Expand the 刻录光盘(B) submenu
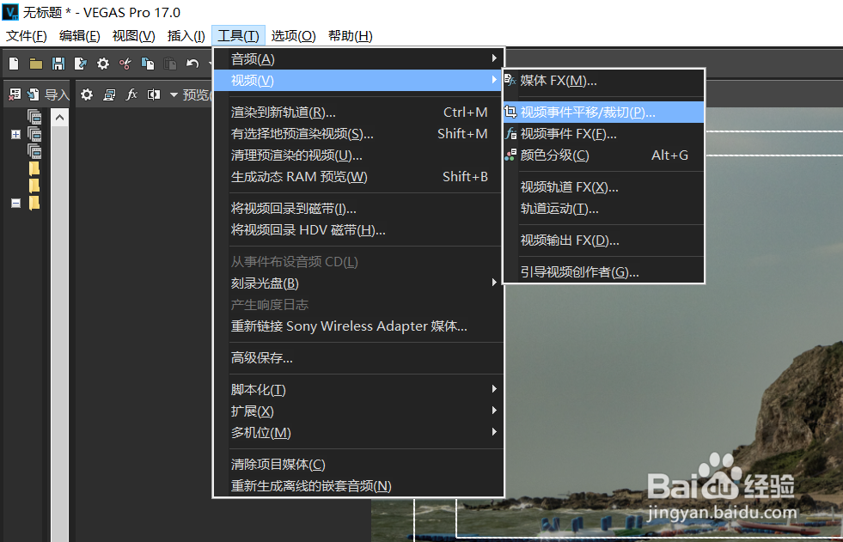 pyautogui.click(x=358, y=283)
